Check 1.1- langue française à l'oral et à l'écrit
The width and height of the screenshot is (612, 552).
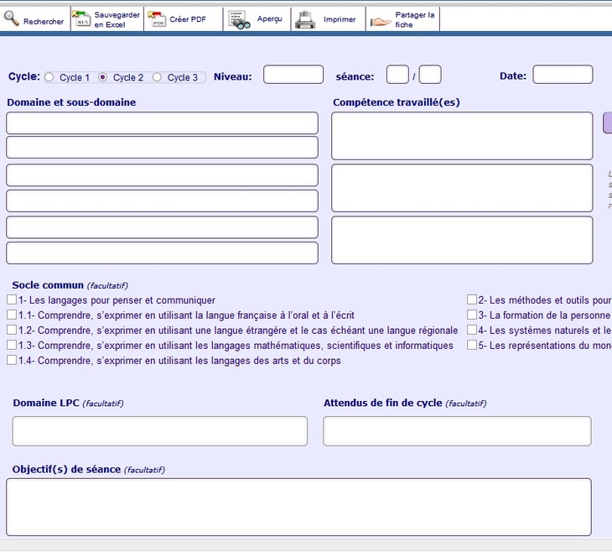coord(12,315)
